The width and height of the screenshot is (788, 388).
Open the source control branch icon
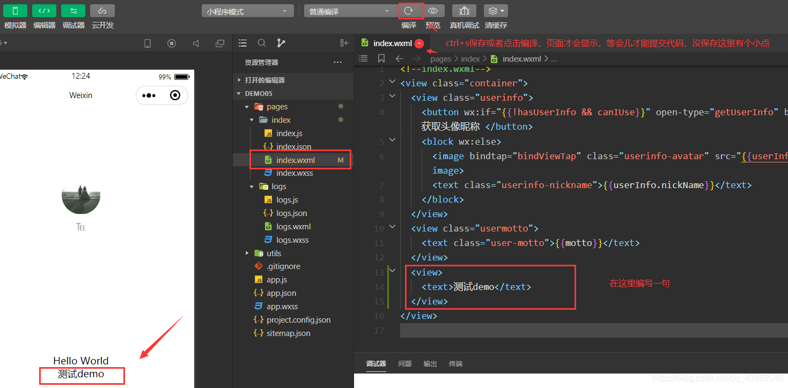[x=281, y=43]
